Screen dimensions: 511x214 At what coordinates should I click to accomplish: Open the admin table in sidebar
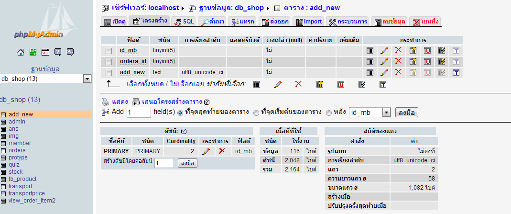point(17,122)
